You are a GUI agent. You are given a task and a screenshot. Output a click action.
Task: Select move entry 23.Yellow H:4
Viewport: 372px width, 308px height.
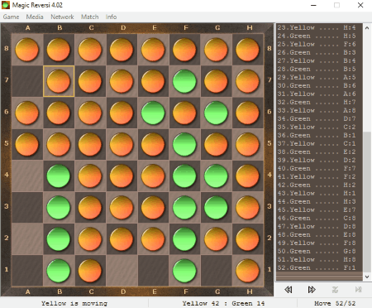(x=317, y=27)
